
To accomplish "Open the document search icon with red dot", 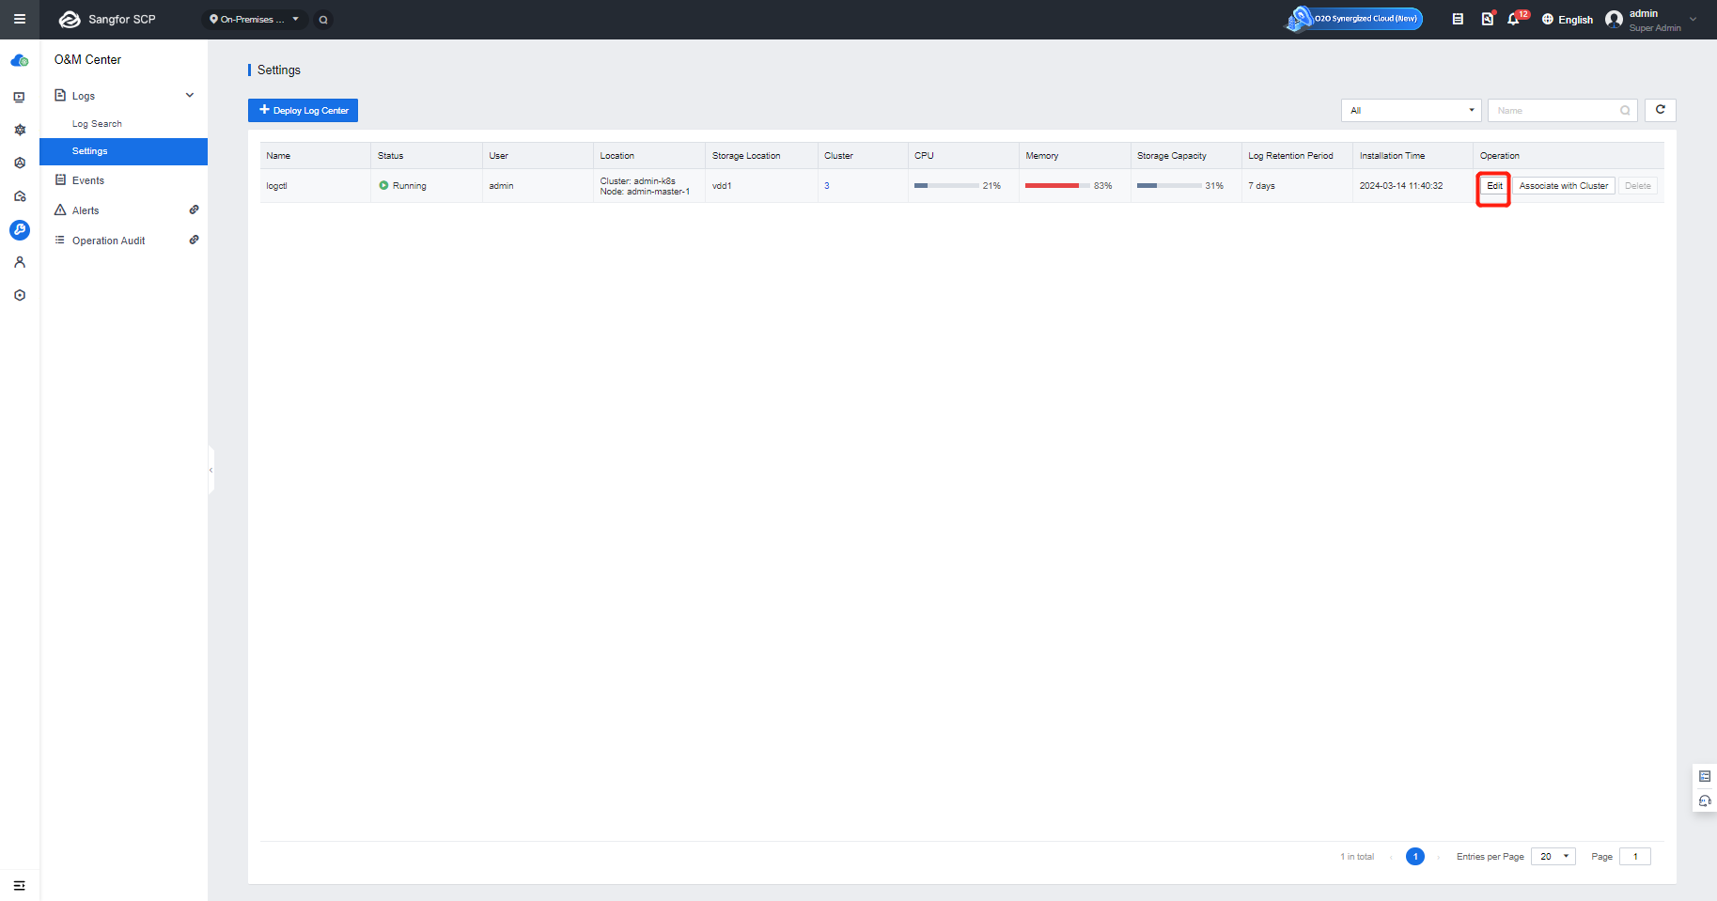I will point(1488,19).
